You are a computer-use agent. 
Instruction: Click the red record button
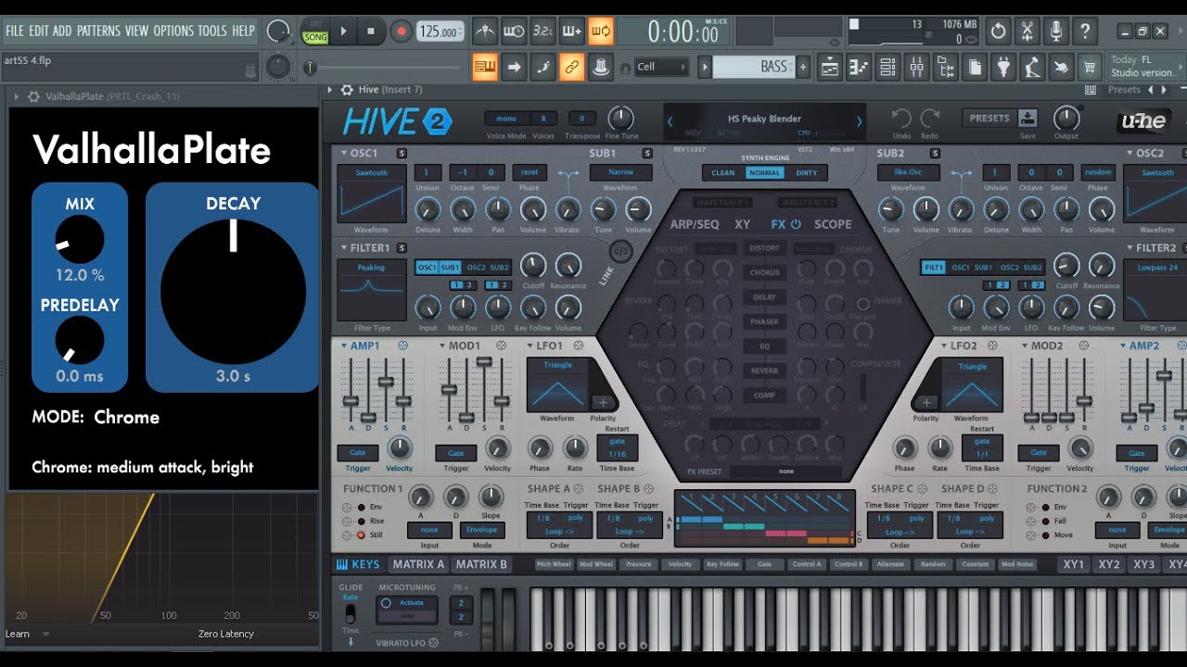pos(401,31)
